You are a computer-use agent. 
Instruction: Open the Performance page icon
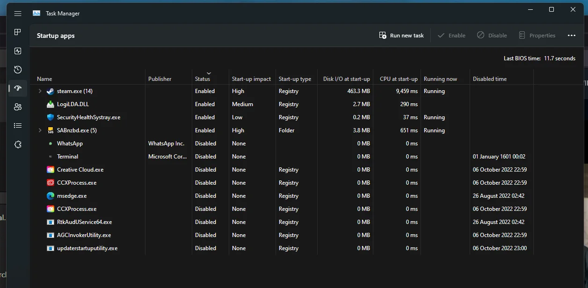click(x=18, y=51)
